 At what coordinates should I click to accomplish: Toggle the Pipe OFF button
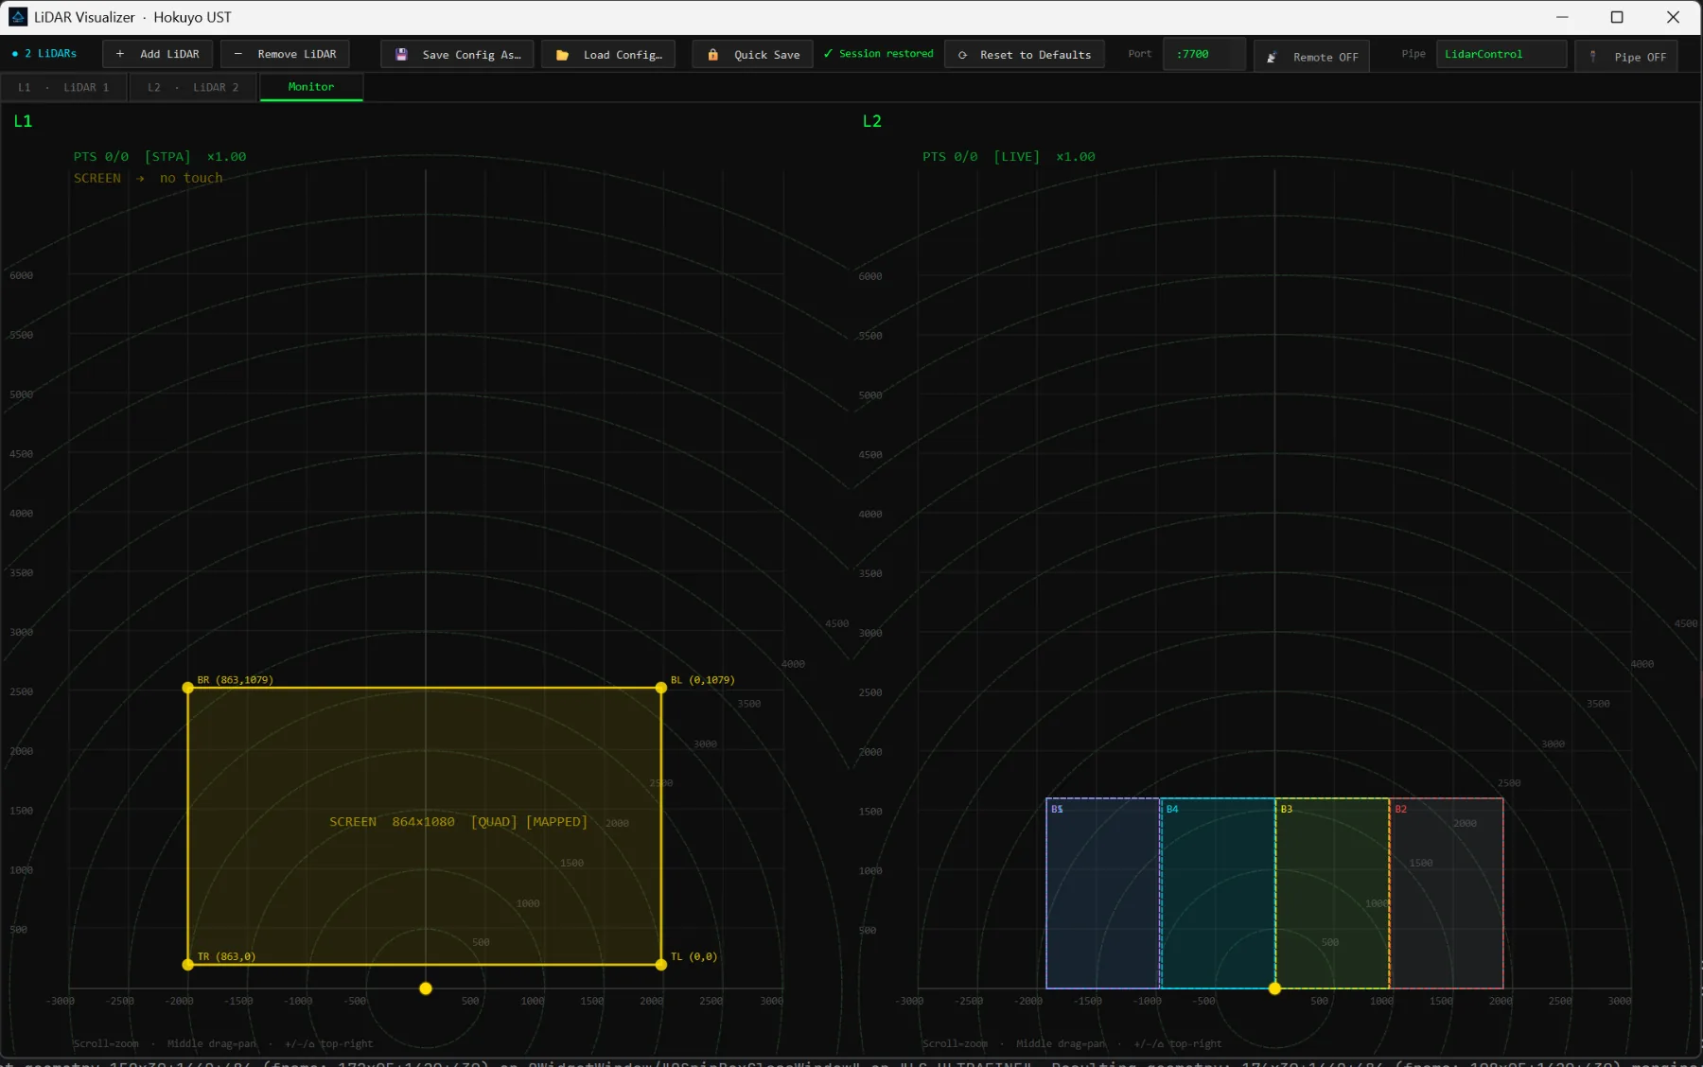click(x=1626, y=57)
